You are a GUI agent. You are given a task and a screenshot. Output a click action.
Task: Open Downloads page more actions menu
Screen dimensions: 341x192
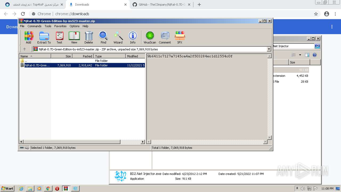click(332, 27)
